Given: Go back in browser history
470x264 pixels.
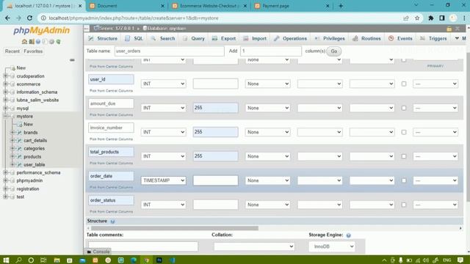Looking at the screenshot, I should (x=7, y=18).
